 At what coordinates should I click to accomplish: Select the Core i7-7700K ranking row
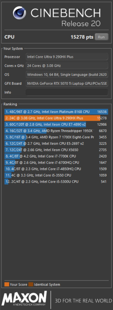(x=56, y=156)
